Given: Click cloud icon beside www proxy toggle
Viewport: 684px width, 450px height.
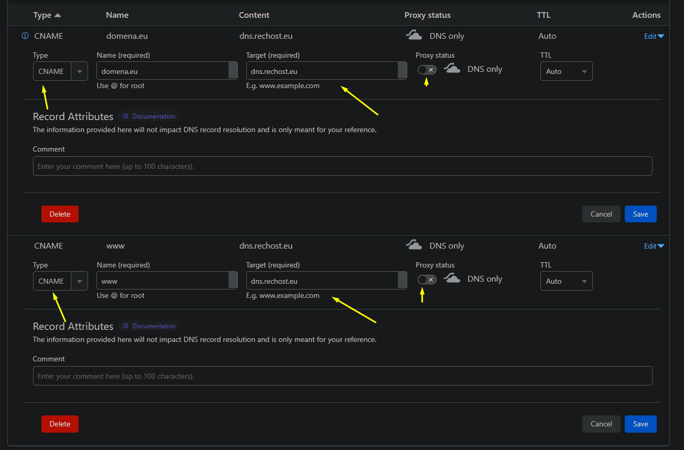Looking at the screenshot, I should pyautogui.click(x=452, y=278).
